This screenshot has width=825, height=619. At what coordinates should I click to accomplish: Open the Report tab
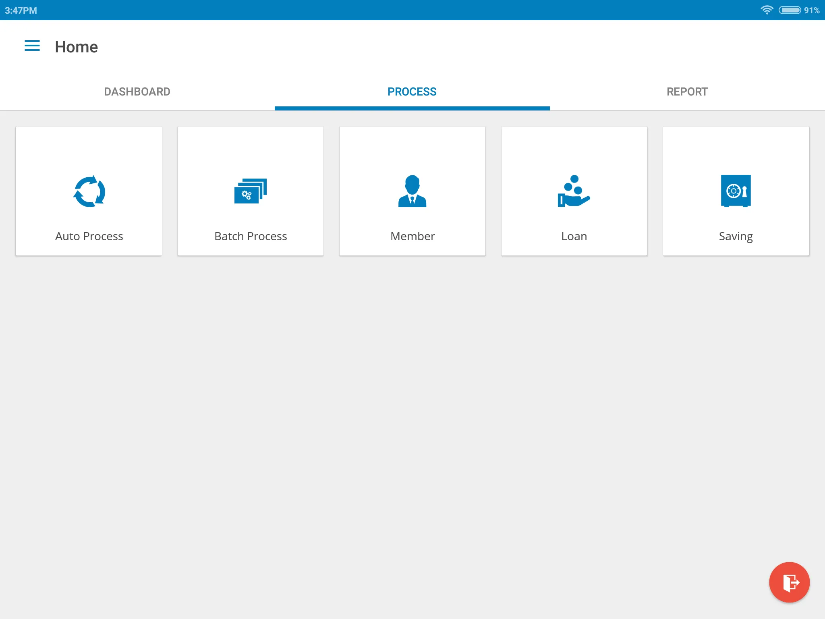point(687,92)
